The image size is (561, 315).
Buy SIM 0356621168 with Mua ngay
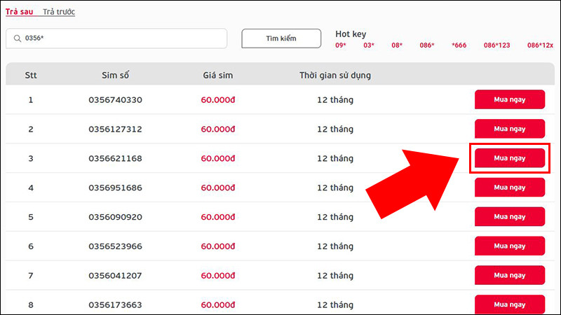tap(510, 158)
